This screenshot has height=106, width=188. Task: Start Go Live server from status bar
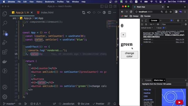tap(83, 104)
